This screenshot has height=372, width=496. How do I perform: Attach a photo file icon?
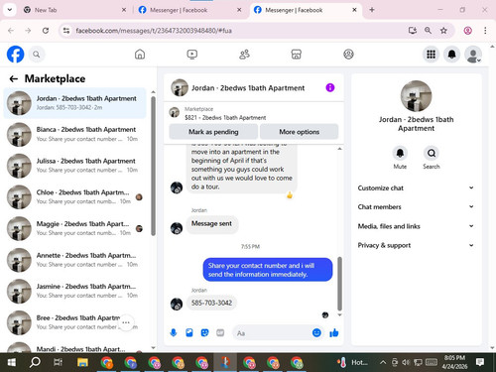pos(189,332)
